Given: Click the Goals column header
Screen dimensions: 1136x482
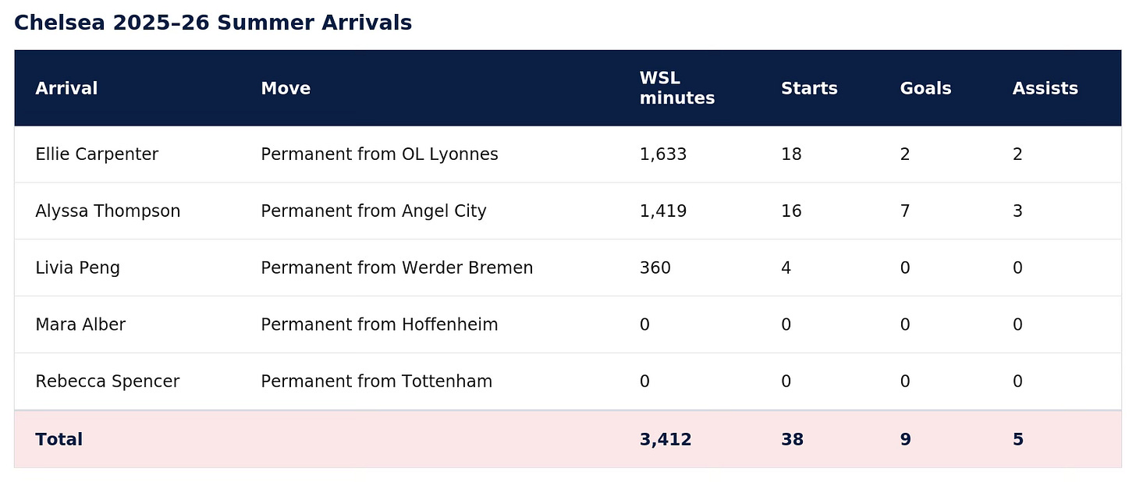Looking at the screenshot, I should point(925,88).
